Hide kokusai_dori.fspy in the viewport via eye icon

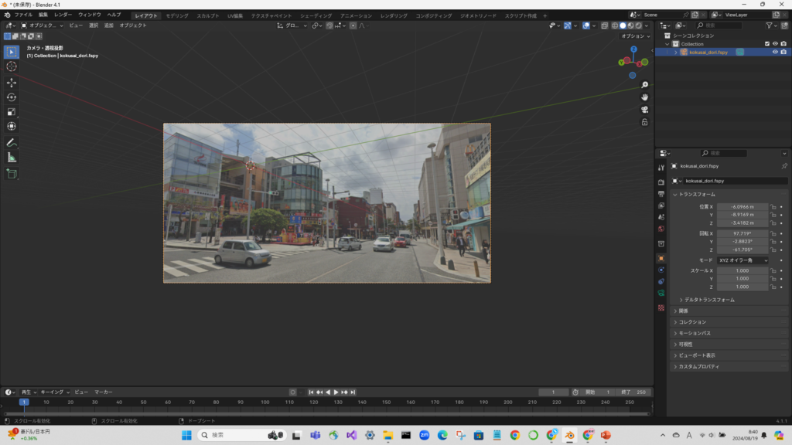(774, 53)
